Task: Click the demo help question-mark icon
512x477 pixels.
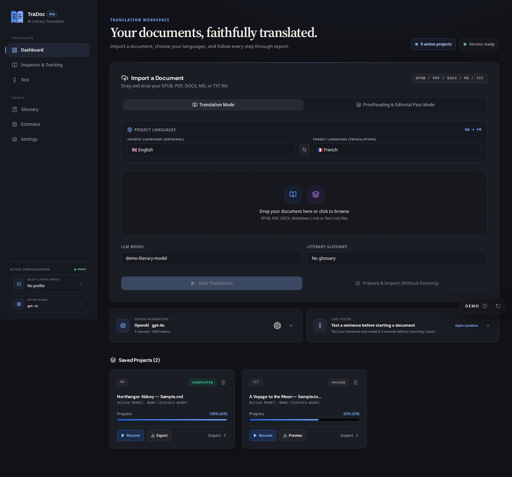Action: click(x=485, y=306)
